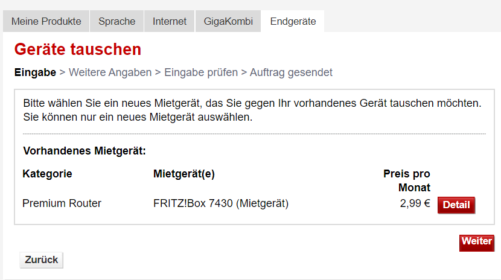Click the Geräte tauschen heading
The height and width of the screenshot is (280, 501).
[x=78, y=49]
